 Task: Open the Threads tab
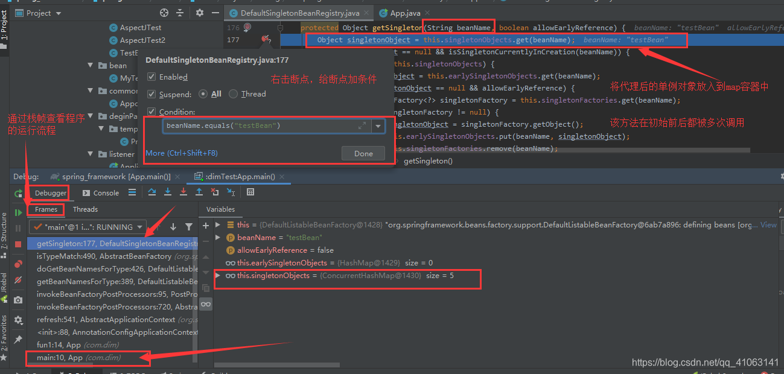pos(85,209)
